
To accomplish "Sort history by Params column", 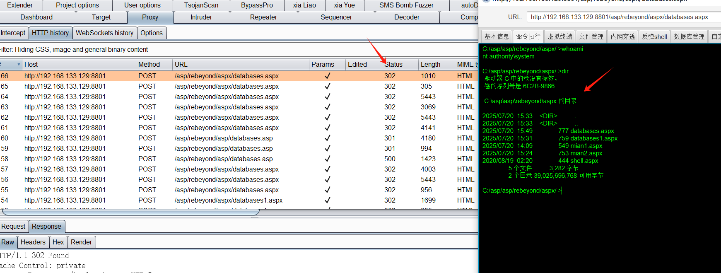I will click(x=327, y=64).
